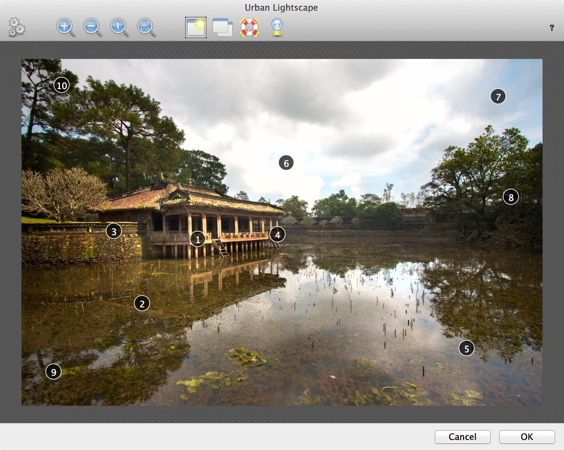Open the lifebuoy support icon
This screenshot has height=450, width=564.
[x=249, y=27]
